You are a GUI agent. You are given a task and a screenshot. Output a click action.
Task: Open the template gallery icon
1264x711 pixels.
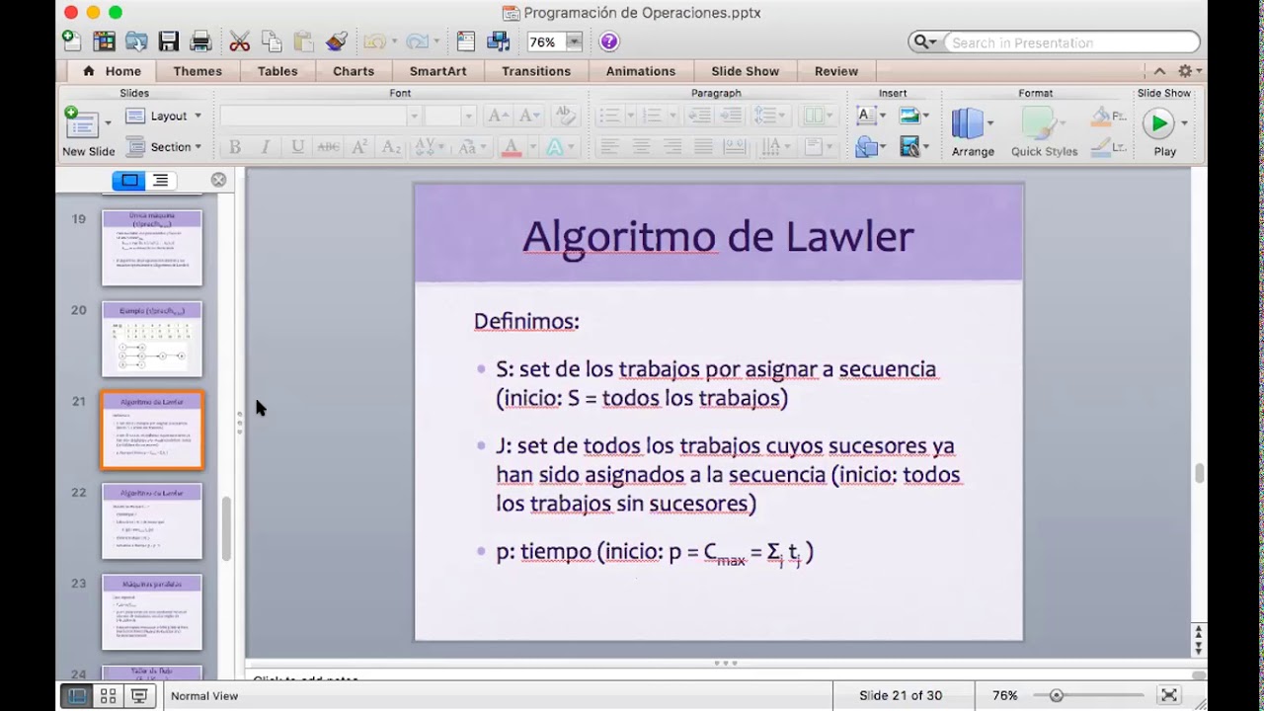point(104,41)
